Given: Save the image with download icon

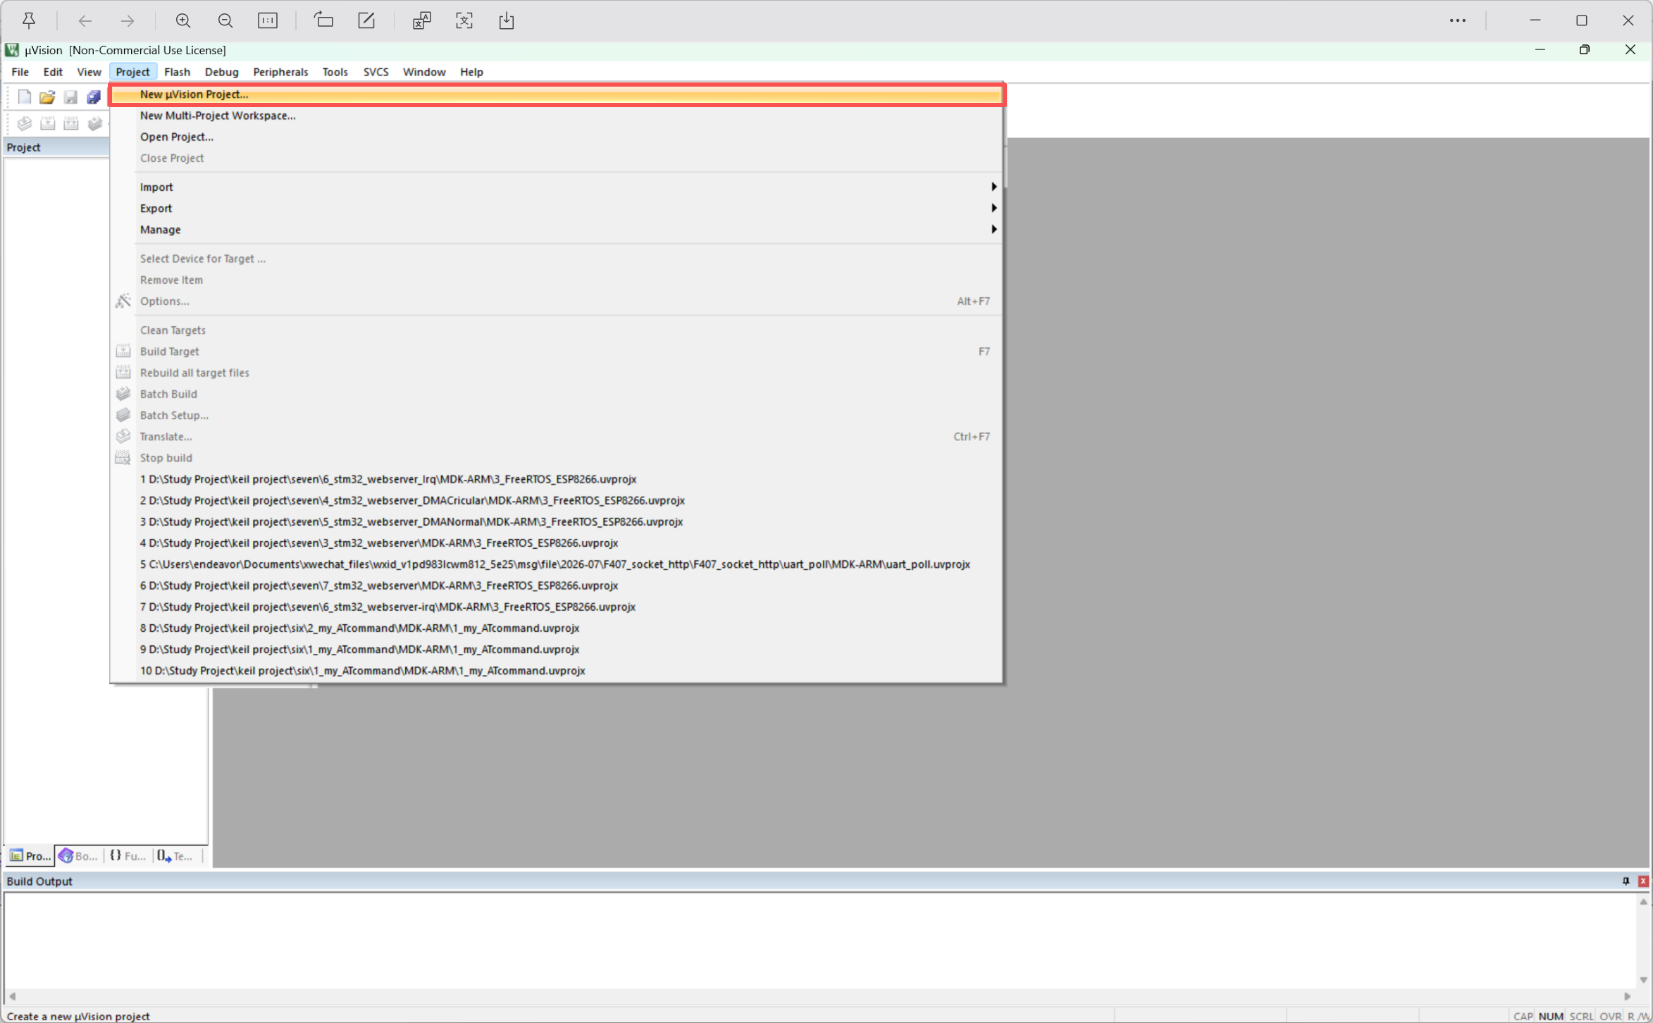Looking at the screenshot, I should click(x=507, y=20).
